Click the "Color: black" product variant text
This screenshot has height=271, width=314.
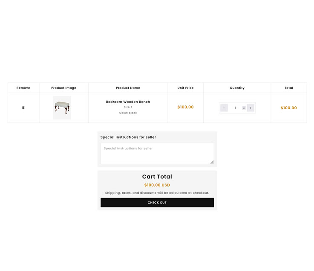pos(128,113)
